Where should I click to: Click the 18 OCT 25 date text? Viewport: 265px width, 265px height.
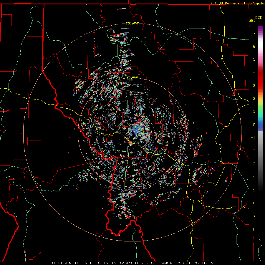point(187,263)
